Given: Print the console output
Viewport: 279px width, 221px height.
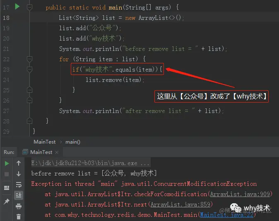Looking at the screenshot, I should (x=19, y=206).
